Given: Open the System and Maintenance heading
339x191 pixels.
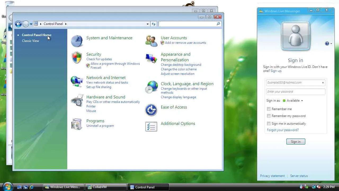Looking at the screenshot, I should point(109,38).
